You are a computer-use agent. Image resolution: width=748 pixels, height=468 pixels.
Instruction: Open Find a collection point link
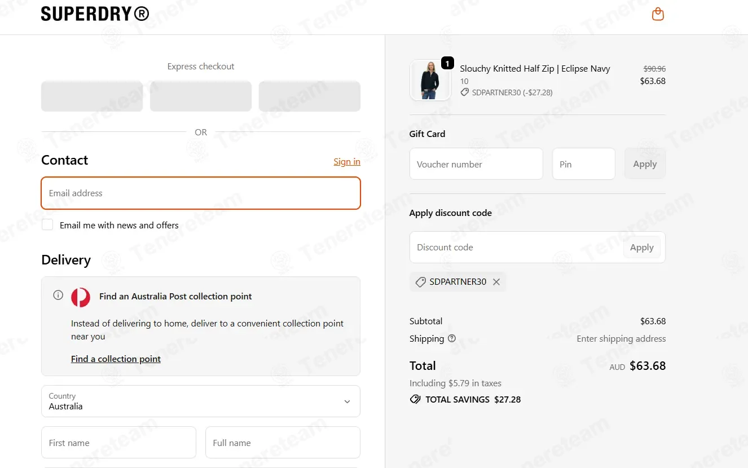pyautogui.click(x=116, y=359)
